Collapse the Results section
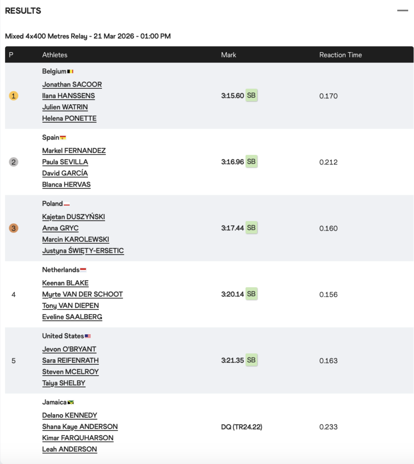Screen dimensions: 414x464 (x=402, y=10)
